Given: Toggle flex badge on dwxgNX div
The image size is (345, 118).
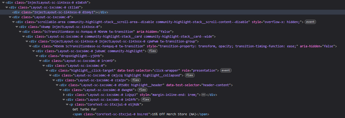Looking at the screenshot, I should click(142, 90).
